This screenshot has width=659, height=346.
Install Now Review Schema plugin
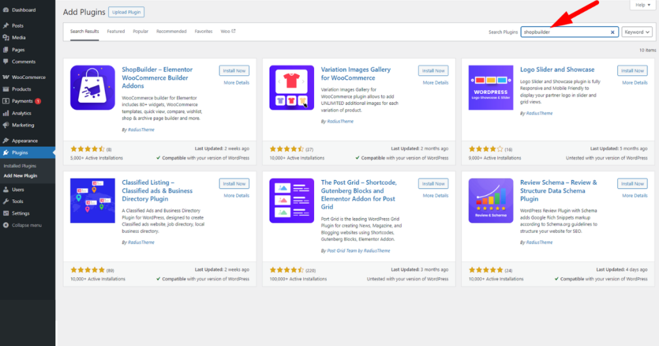coord(633,183)
